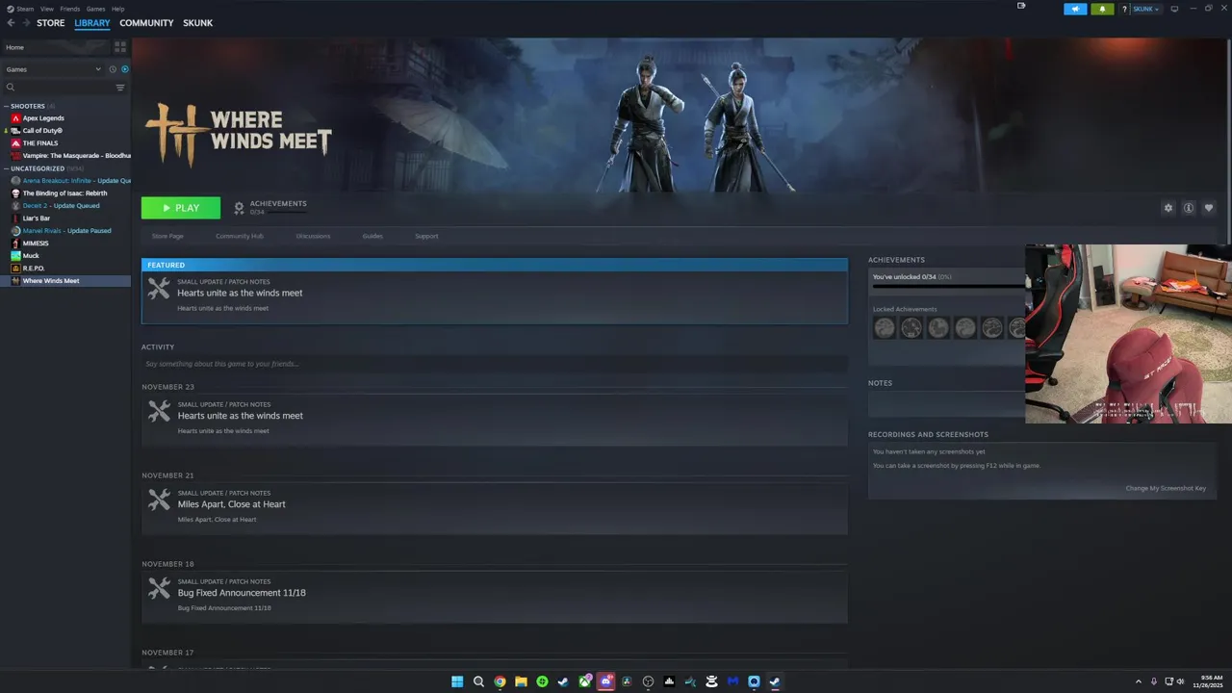The image size is (1232, 693).
Task: Open the SKUNK account dropdown
Action: 1146,9
